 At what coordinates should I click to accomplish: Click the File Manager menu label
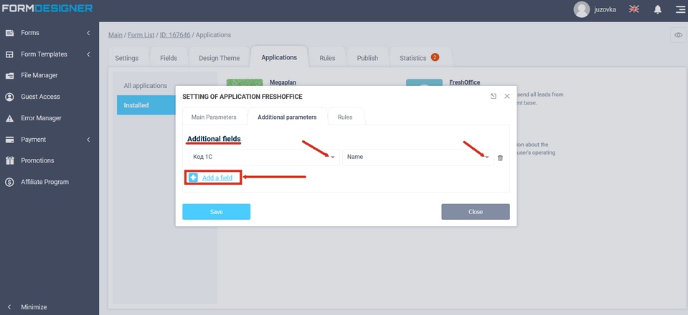[x=39, y=75]
